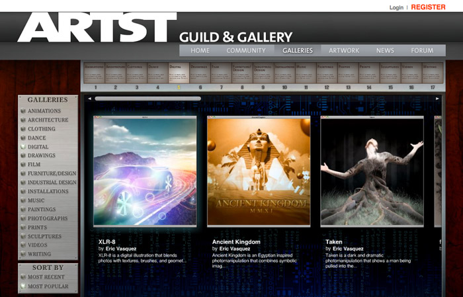Select Industrial Design in Galleries sidebar

point(52,182)
